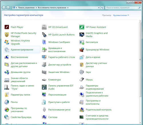Click the Back navigation button
The image size is (143, 125).
4,8
